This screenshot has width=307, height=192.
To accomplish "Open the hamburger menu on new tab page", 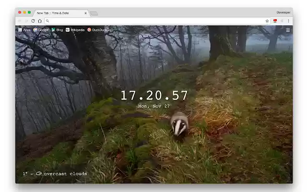I will click(288, 30).
